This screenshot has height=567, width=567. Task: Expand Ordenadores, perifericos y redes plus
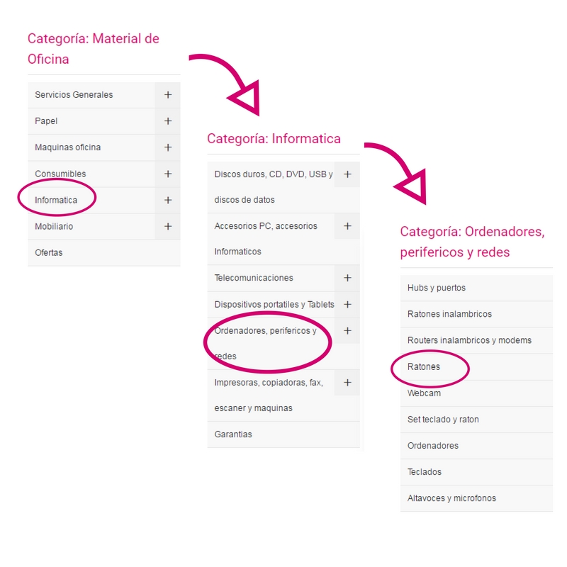(347, 330)
